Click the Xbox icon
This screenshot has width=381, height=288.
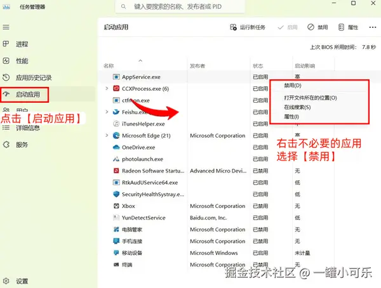pyautogui.click(x=116, y=206)
